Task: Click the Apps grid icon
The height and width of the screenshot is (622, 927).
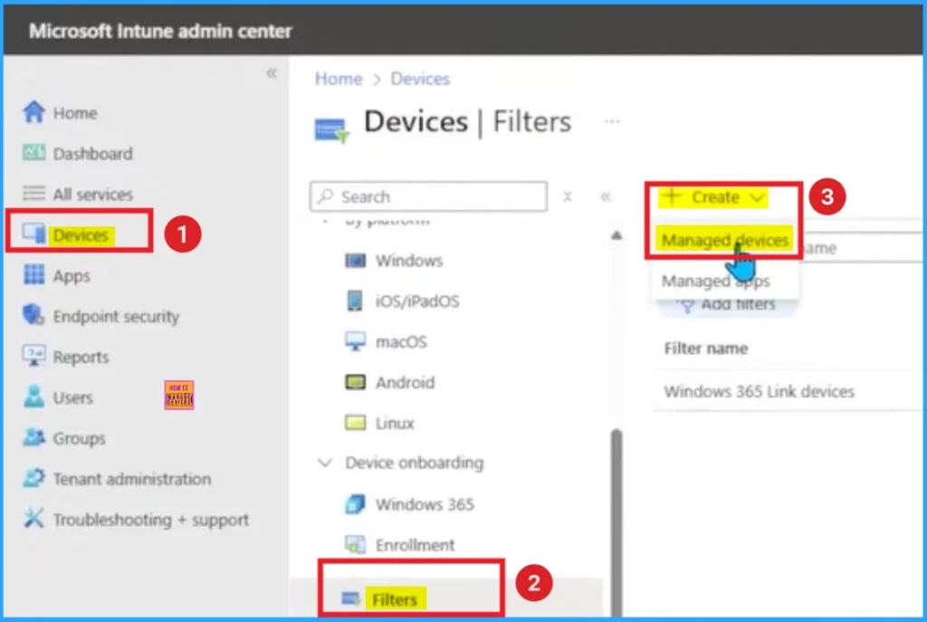Action: tap(33, 274)
